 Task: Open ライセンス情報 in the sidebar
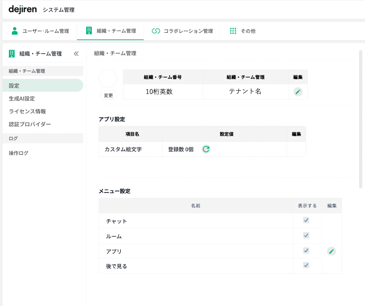27,111
